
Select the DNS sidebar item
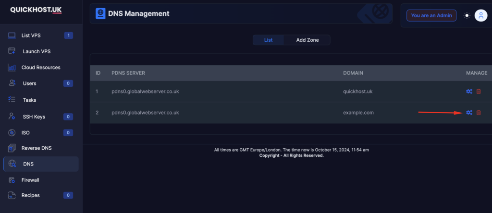coord(41,164)
